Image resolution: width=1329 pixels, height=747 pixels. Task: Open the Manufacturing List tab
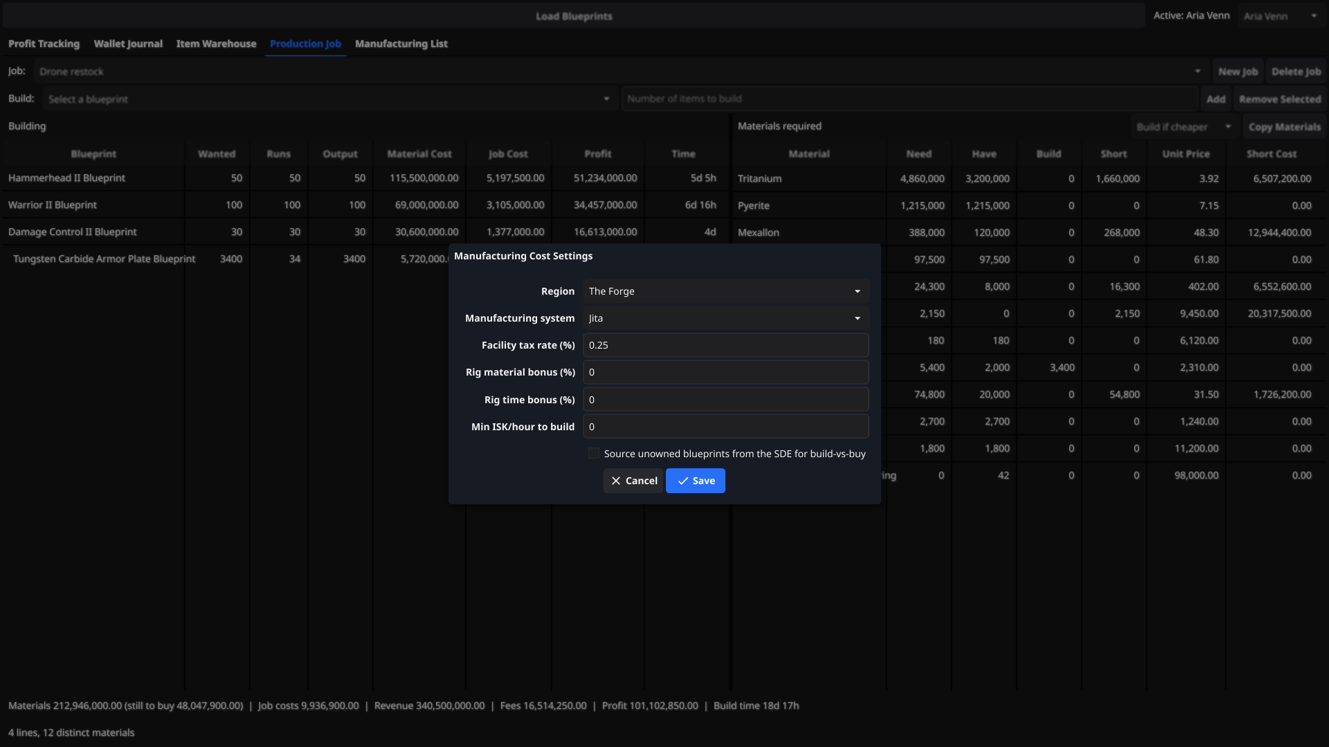click(401, 44)
